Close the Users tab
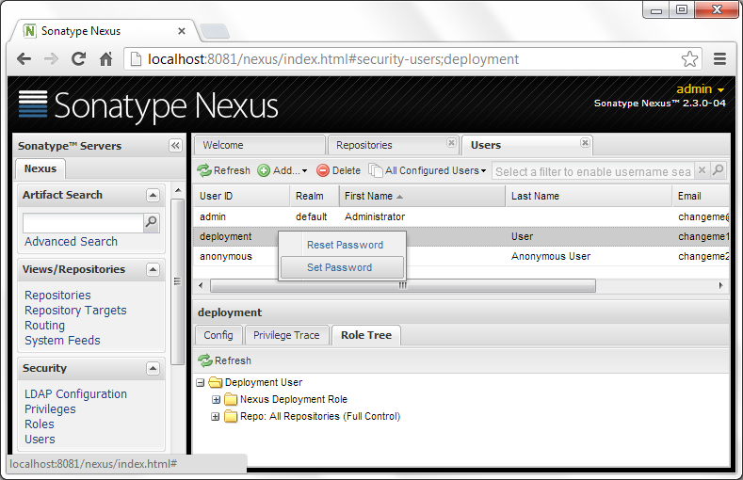743x480 pixels. (585, 142)
